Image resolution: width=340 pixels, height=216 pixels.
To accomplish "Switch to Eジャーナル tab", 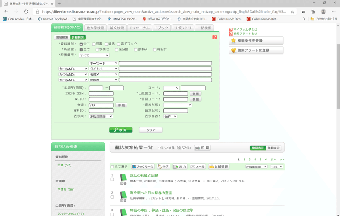I will [x=140, y=28].
